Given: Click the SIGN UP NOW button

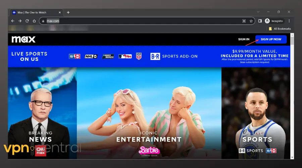Looking at the screenshot, I should pyautogui.click(x=271, y=39).
